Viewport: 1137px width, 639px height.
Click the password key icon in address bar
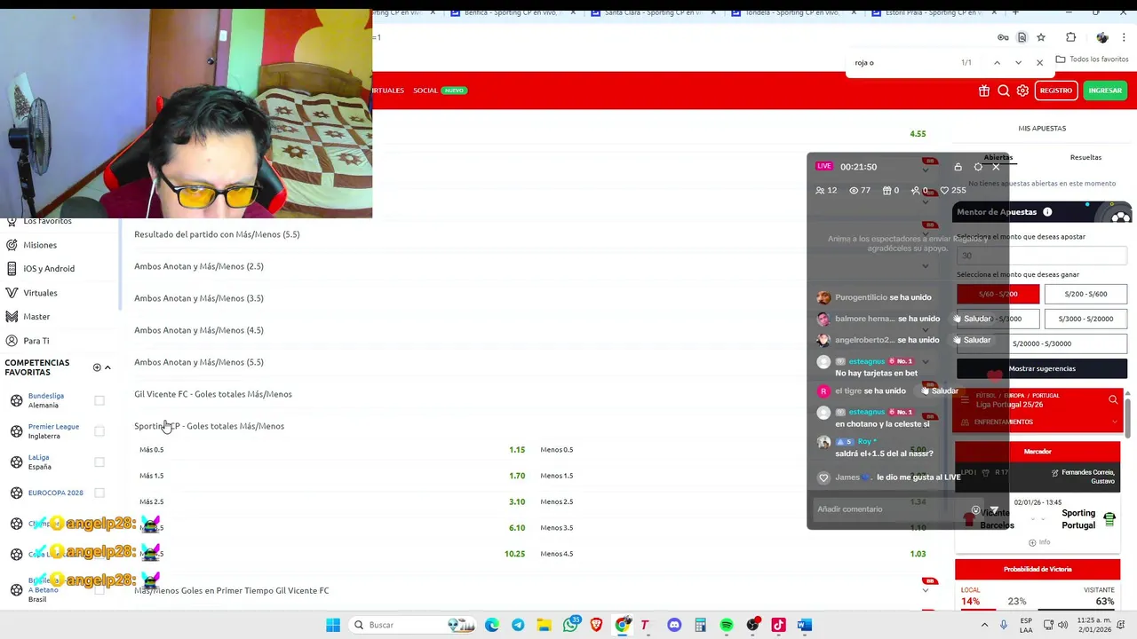click(1003, 37)
